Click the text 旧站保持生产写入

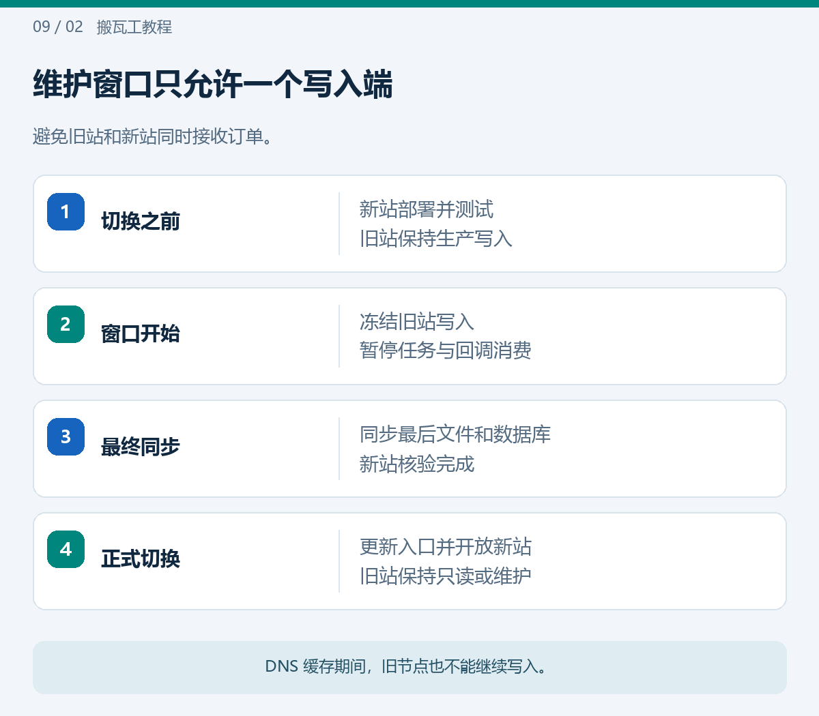(436, 239)
